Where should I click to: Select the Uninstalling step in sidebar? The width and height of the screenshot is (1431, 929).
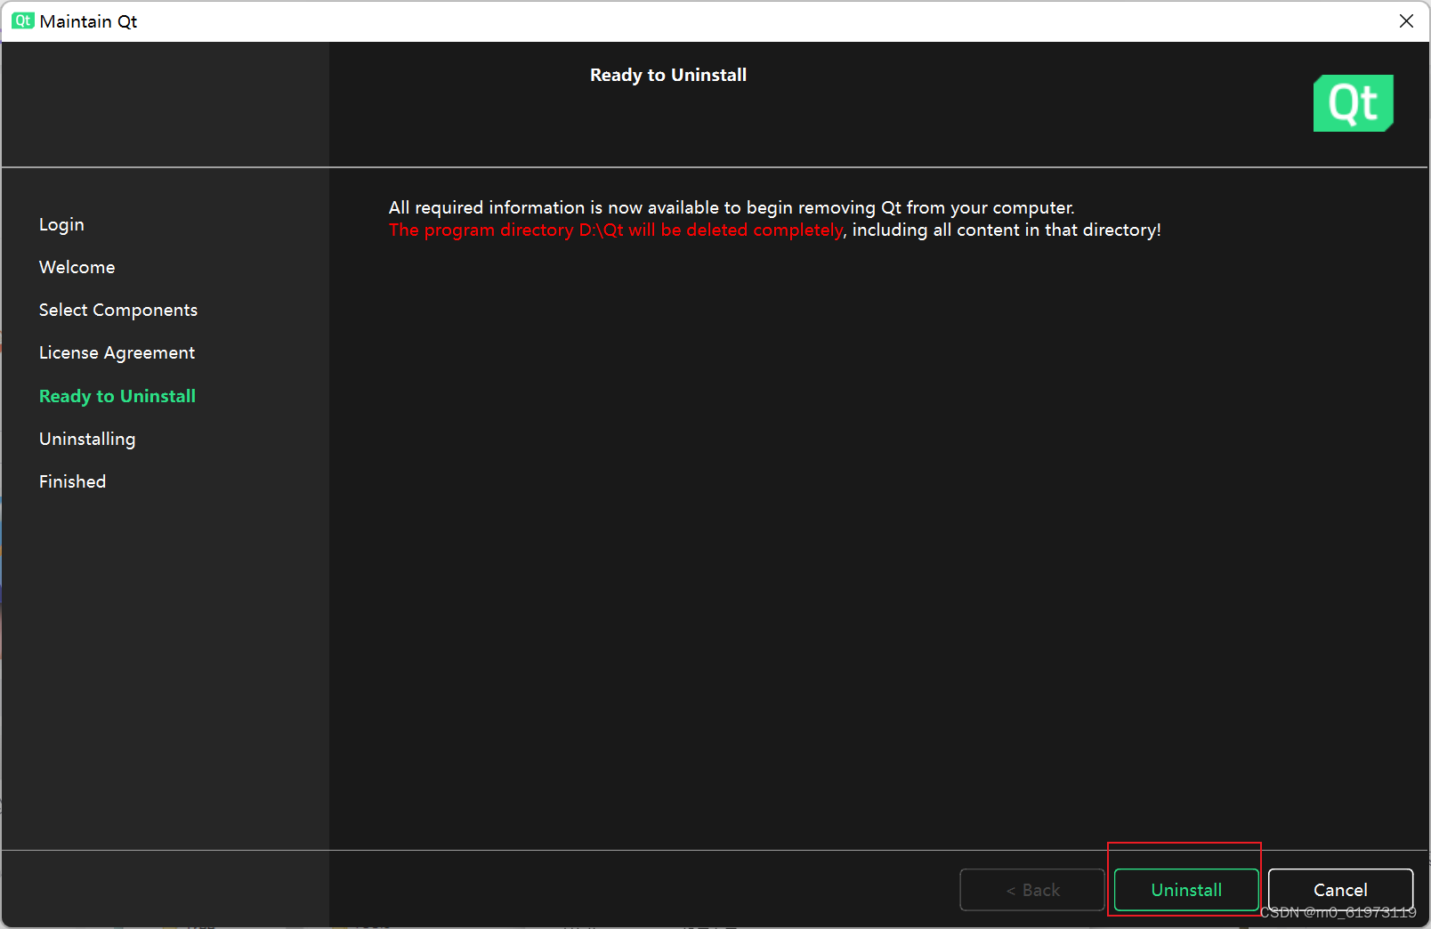pyautogui.click(x=87, y=439)
